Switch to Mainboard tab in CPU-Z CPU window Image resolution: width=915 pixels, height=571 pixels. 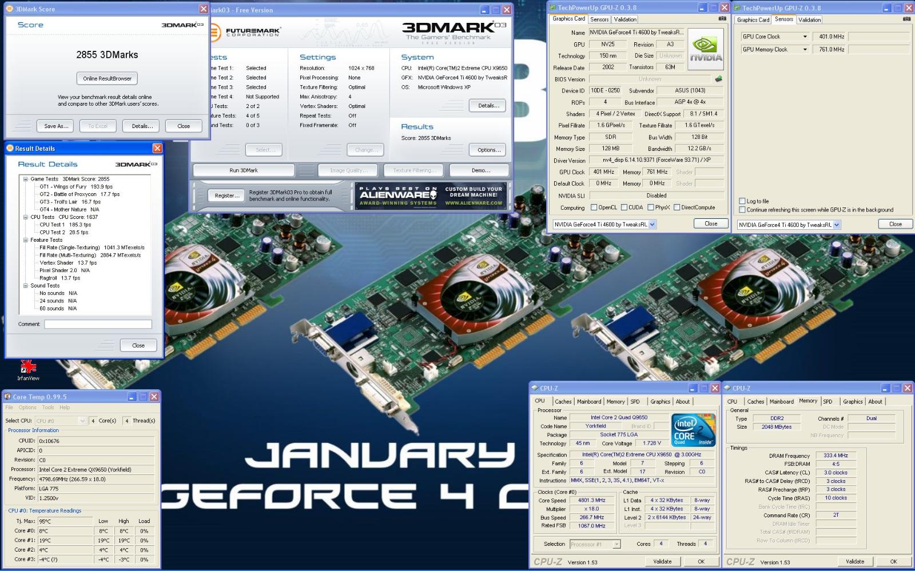point(589,401)
